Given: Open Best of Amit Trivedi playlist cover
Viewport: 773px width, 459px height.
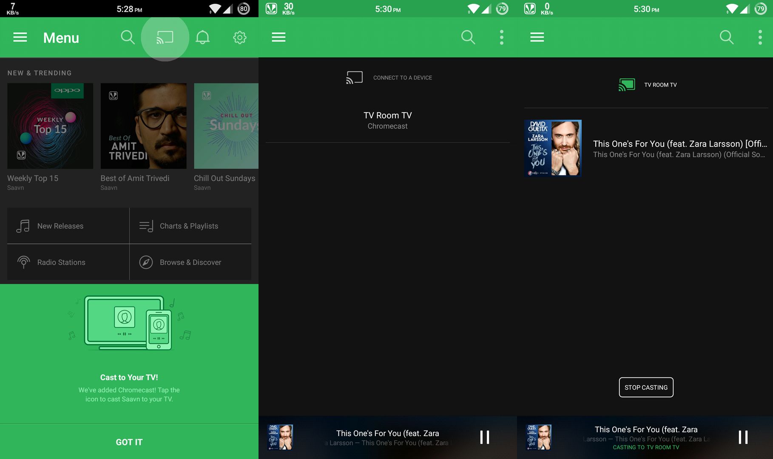Looking at the screenshot, I should (x=143, y=126).
